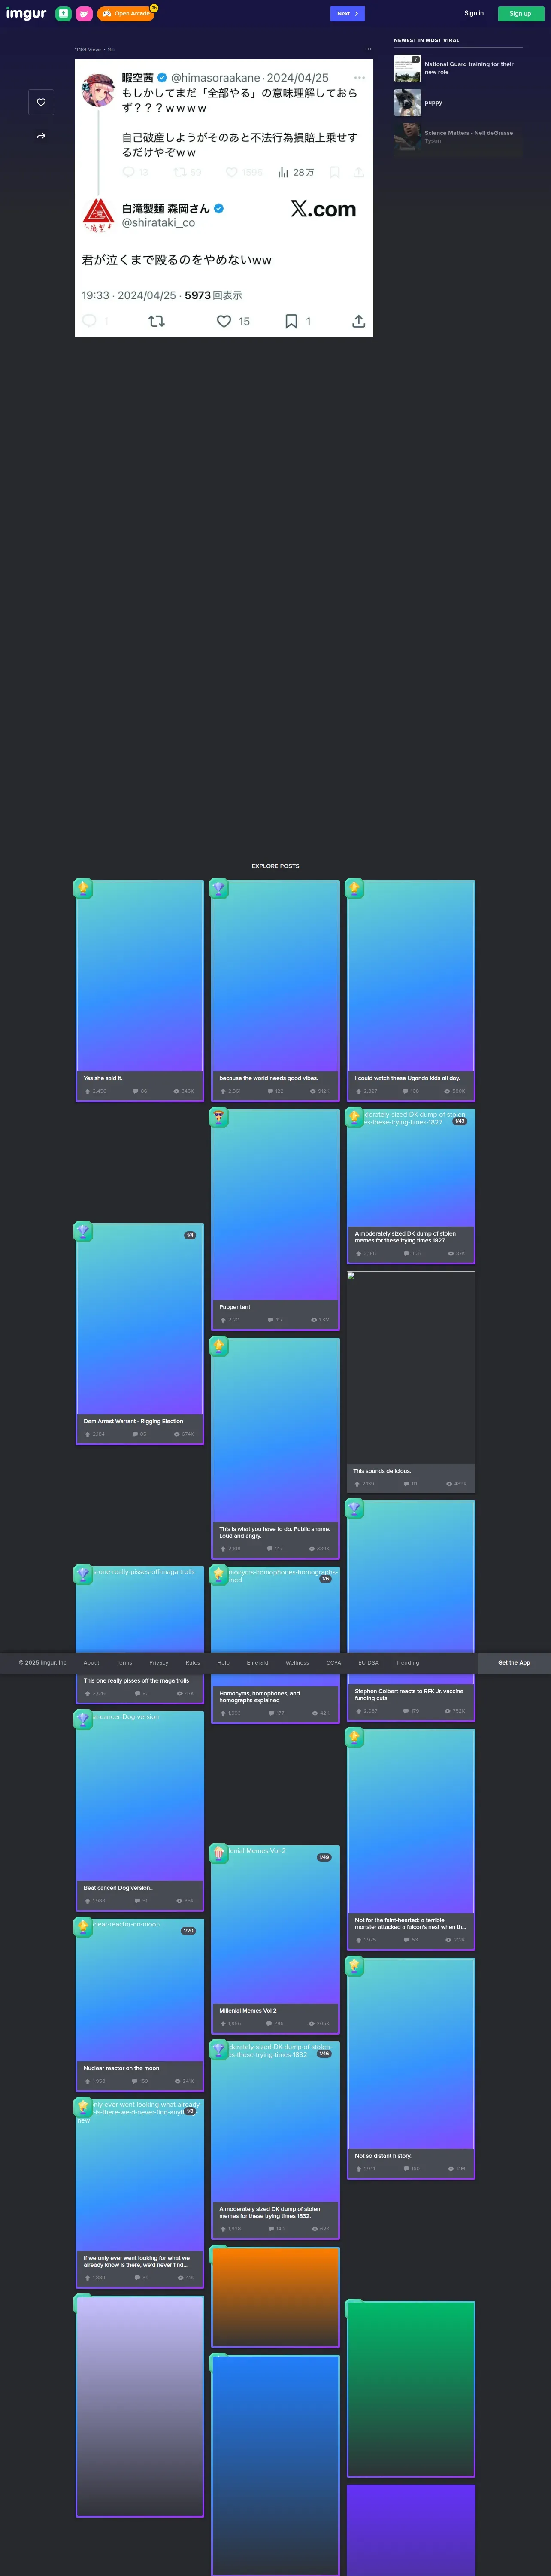Click the trophy badge on "Not so distant history" card
The width and height of the screenshot is (551, 2576).
pyautogui.click(x=354, y=1966)
